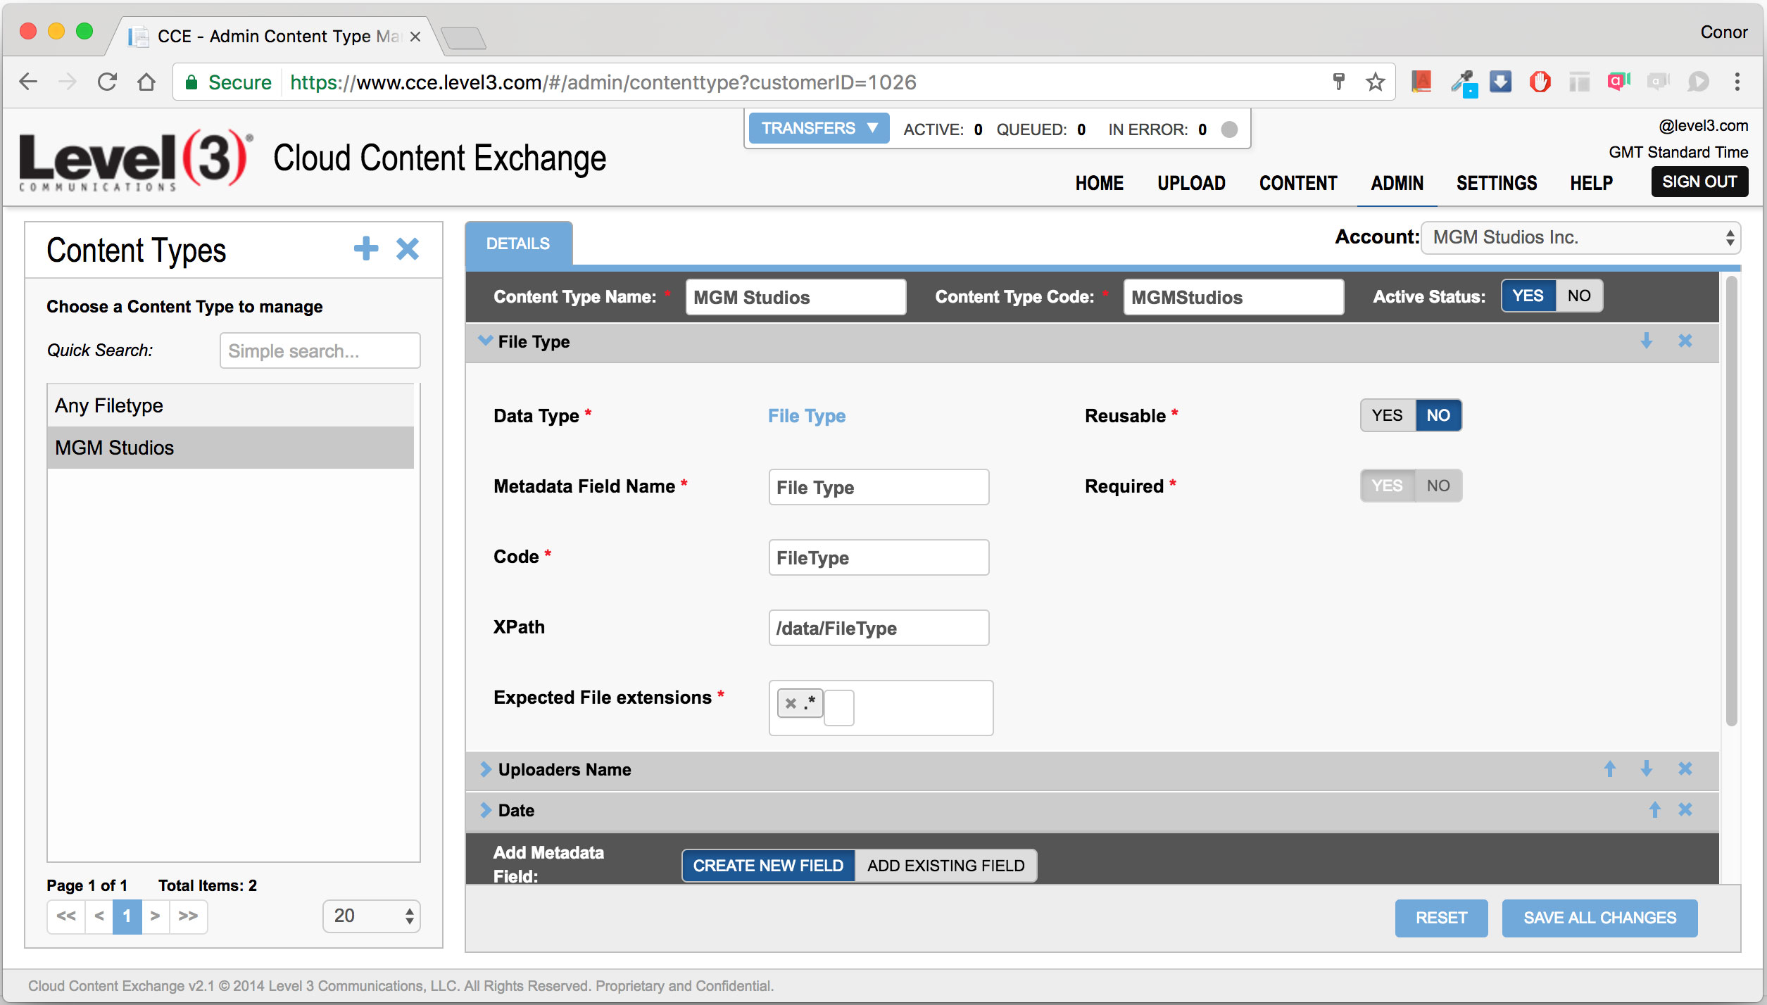Click the browser address bar URL
The image size is (1767, 1005).
pyautogui.click(x=603, y=82)
